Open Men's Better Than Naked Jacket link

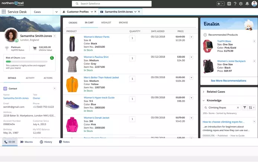(x=101, y=77)
